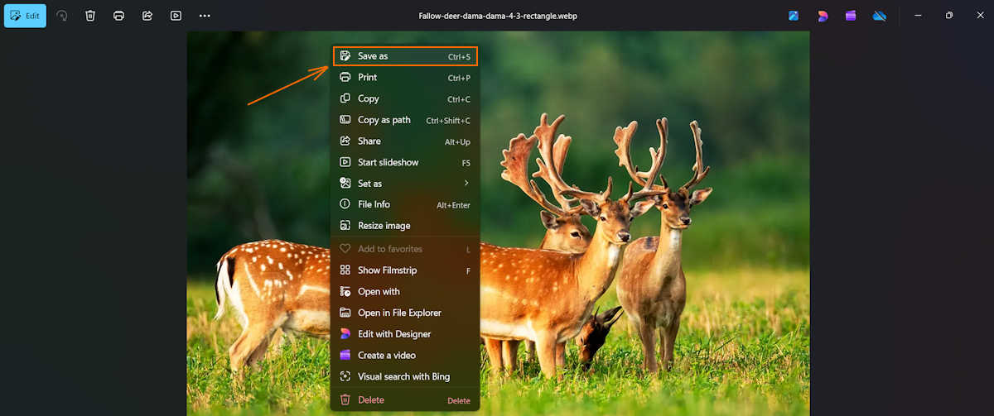Delete image via toolbar trash icon
The width and height of the screenshot is (994, 416).
[x=90, y=16]
